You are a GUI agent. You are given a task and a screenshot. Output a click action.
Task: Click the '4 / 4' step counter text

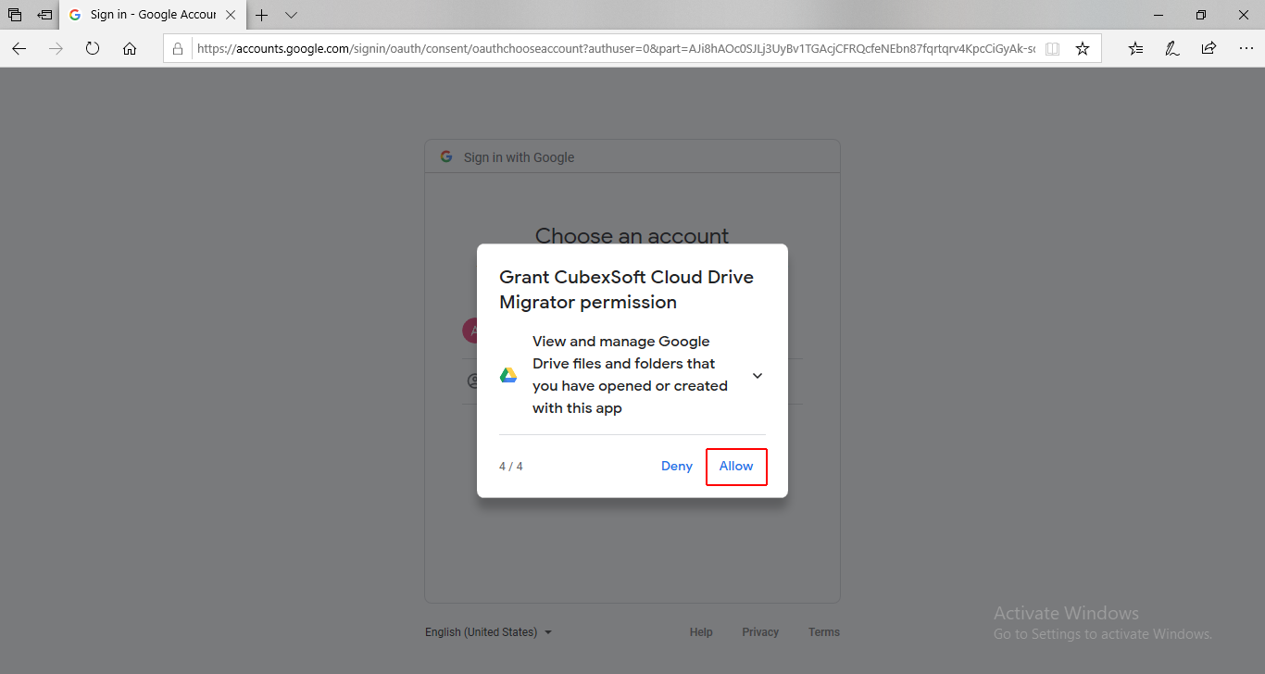click(x=511, y=467)
